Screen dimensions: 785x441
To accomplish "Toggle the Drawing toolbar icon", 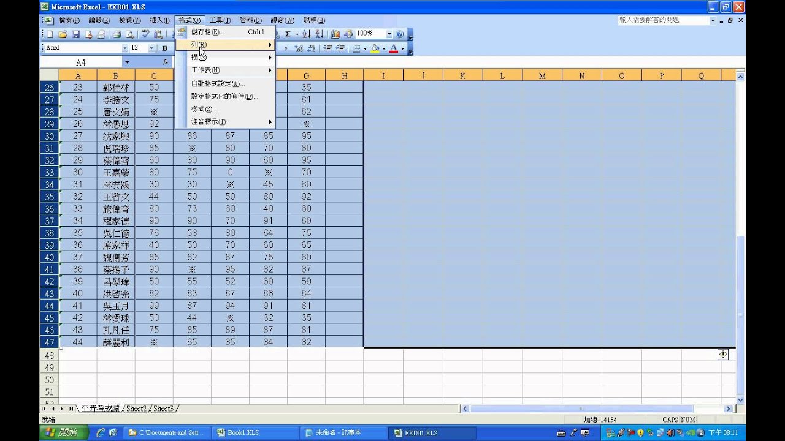I will (x=348, y=34).
